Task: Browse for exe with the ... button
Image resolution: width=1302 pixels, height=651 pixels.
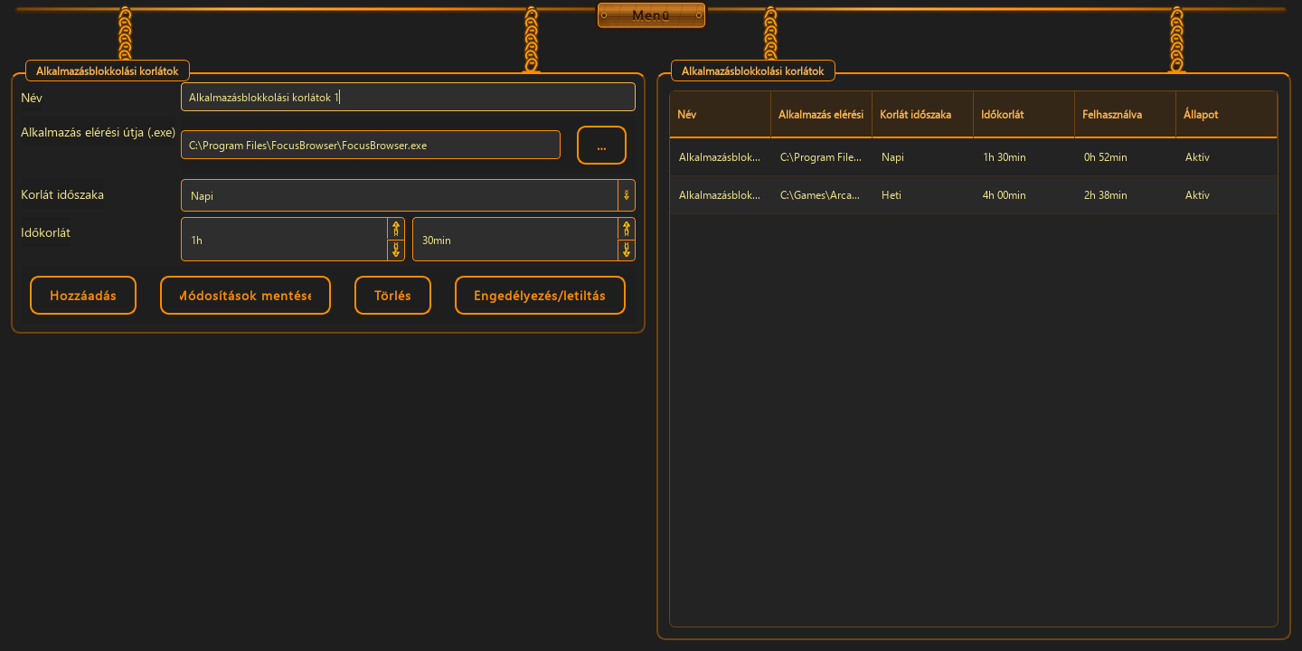Action: pyautogui.click(x=601, y=145)
